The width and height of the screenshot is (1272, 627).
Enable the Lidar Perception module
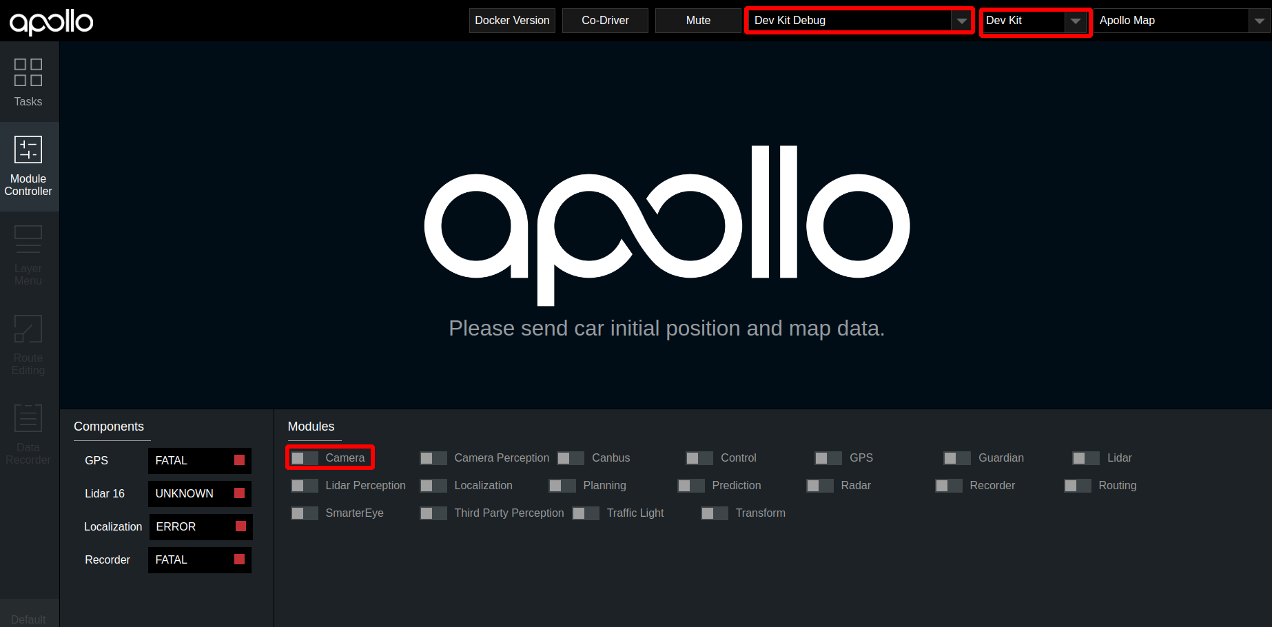(x=304, y=486)
